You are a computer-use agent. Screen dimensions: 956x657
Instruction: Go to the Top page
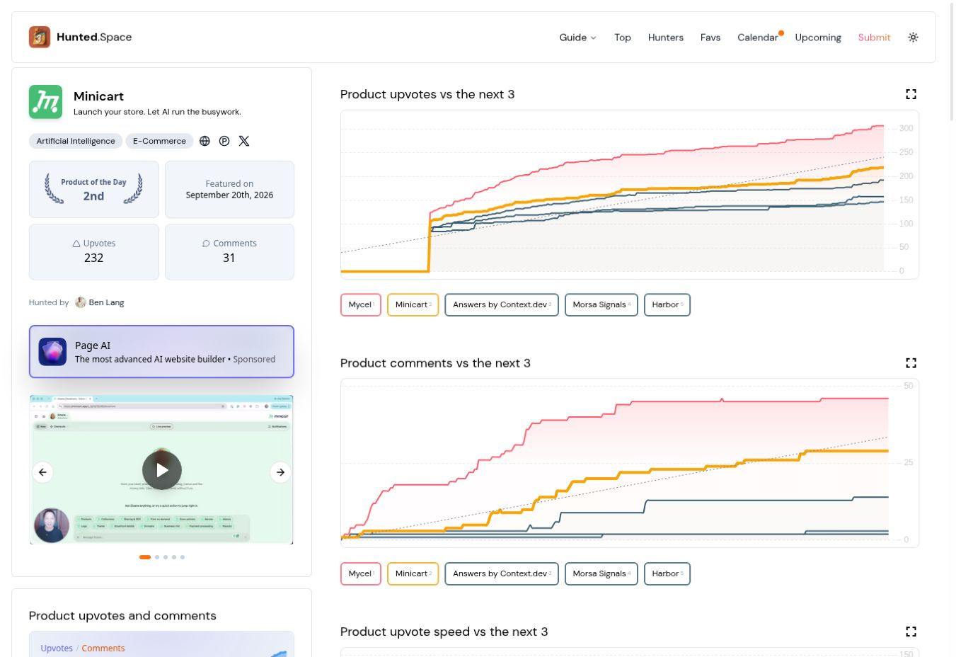coord(623,38)
